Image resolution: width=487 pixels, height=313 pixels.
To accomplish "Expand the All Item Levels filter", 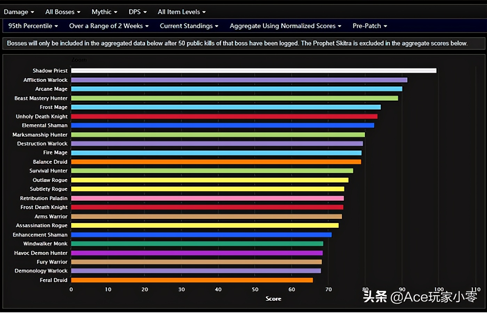I will (x=181, y=12).
